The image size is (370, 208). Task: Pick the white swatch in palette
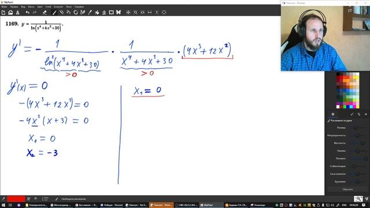[x=338, y=107]
